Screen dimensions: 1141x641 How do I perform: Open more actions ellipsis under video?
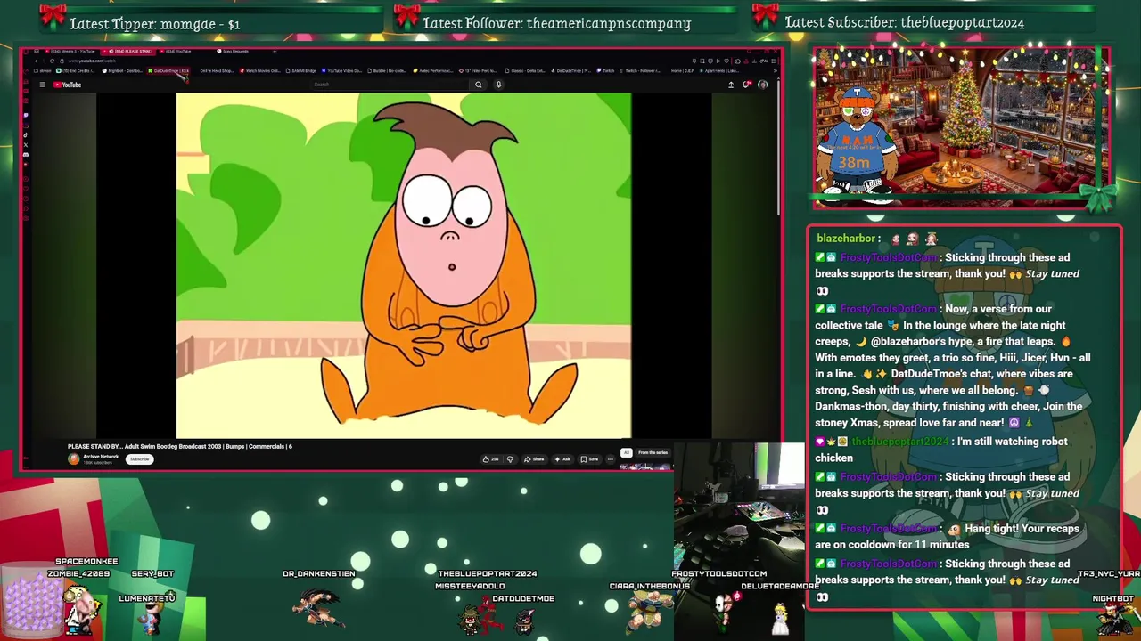click(x=611, y=459)
